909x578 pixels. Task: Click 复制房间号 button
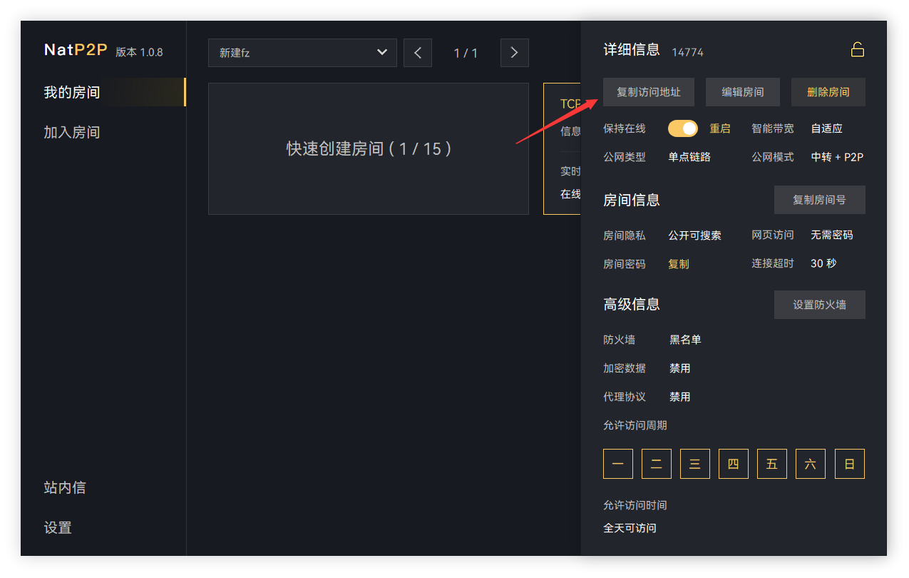pos(819,200)
